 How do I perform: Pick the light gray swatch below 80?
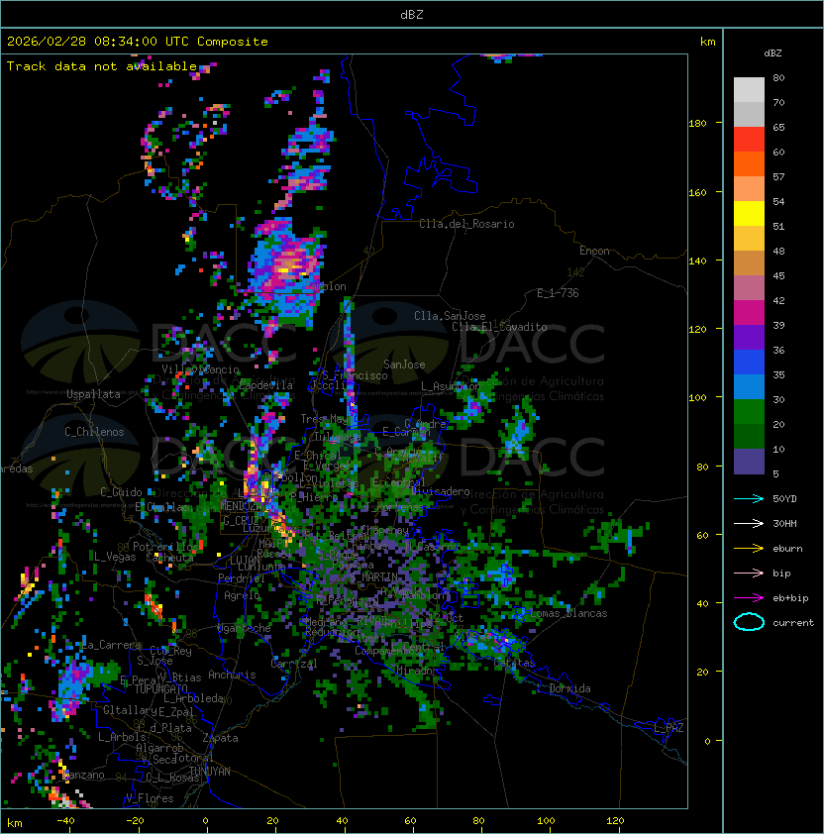(749, 89)
